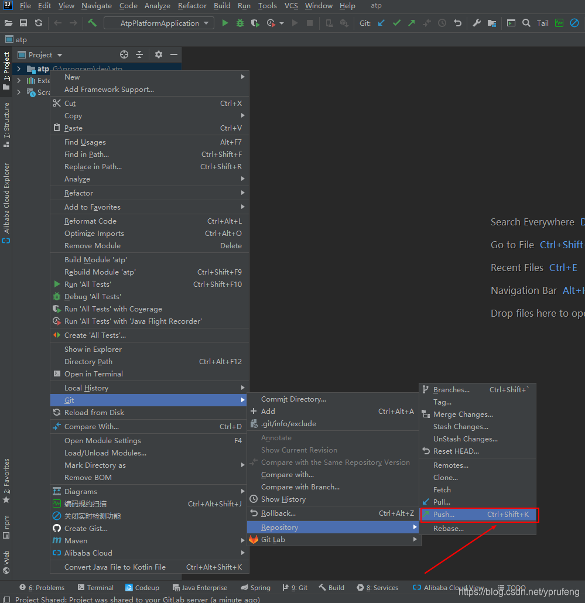Expand the Scratches tree node
Viewport: 585px width, 603px height.
click(x=19, y=92)
